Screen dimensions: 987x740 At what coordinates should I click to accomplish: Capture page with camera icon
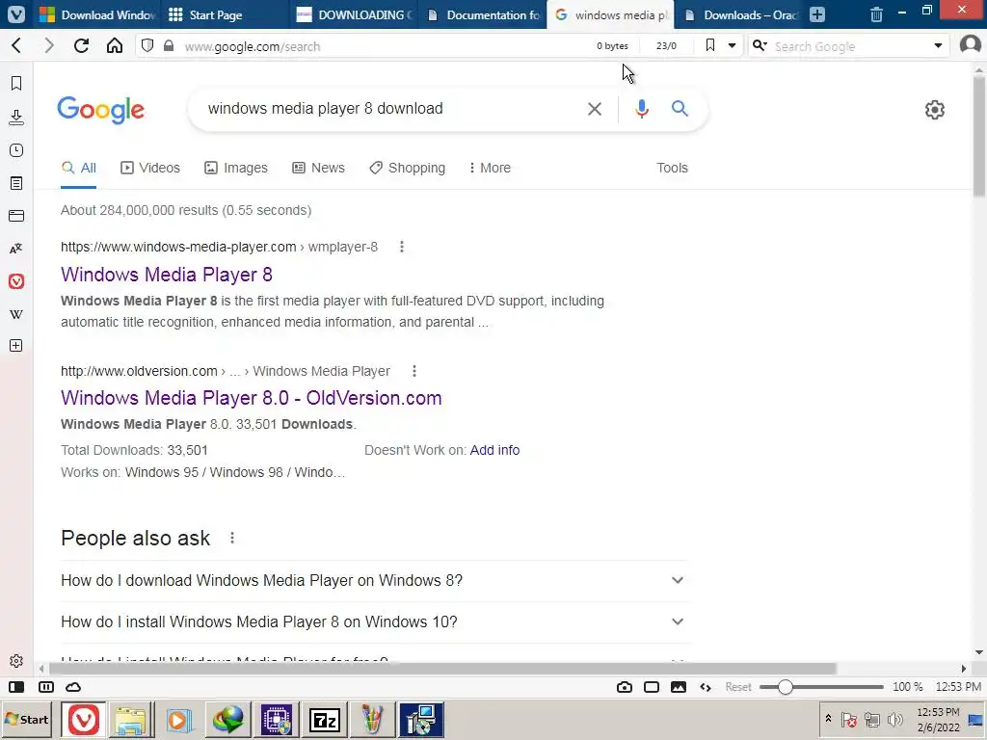click(625, 687)
